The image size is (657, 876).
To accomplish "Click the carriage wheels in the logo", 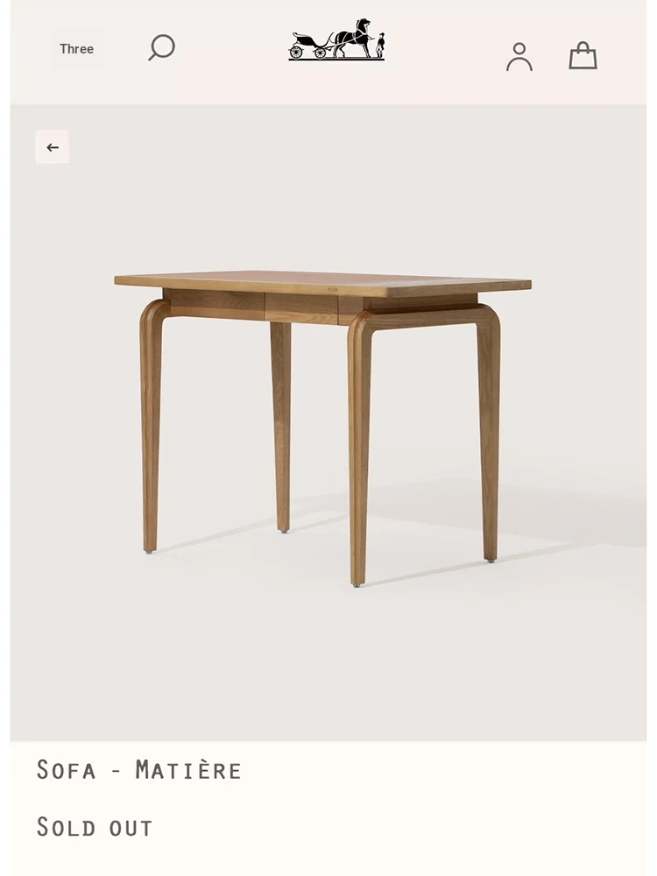I will [307, 52].
